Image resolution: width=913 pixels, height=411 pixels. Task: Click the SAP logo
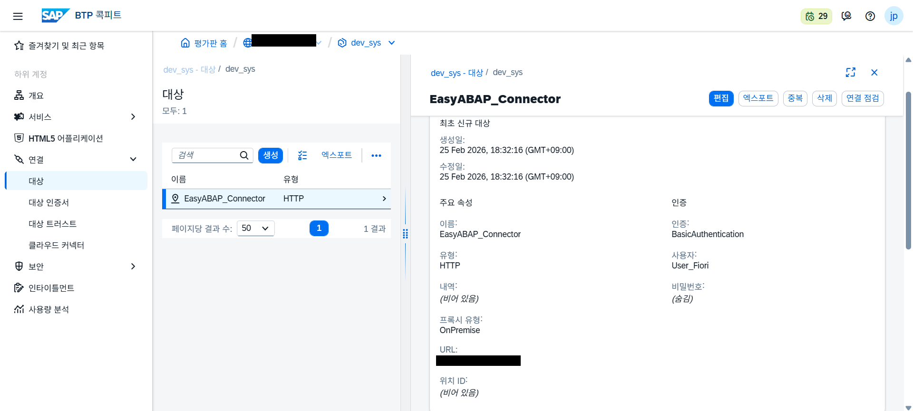(x=55, y=16)
